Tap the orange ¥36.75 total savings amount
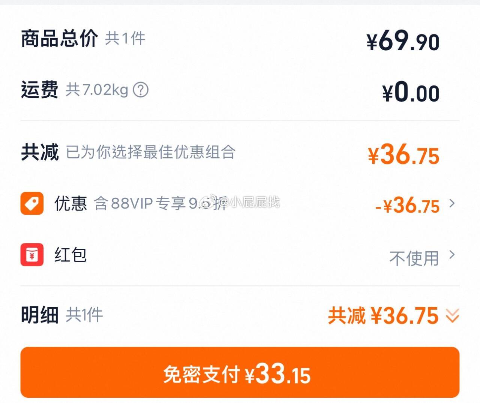Viewport: 480px width, 403px height. pos(403,155)
